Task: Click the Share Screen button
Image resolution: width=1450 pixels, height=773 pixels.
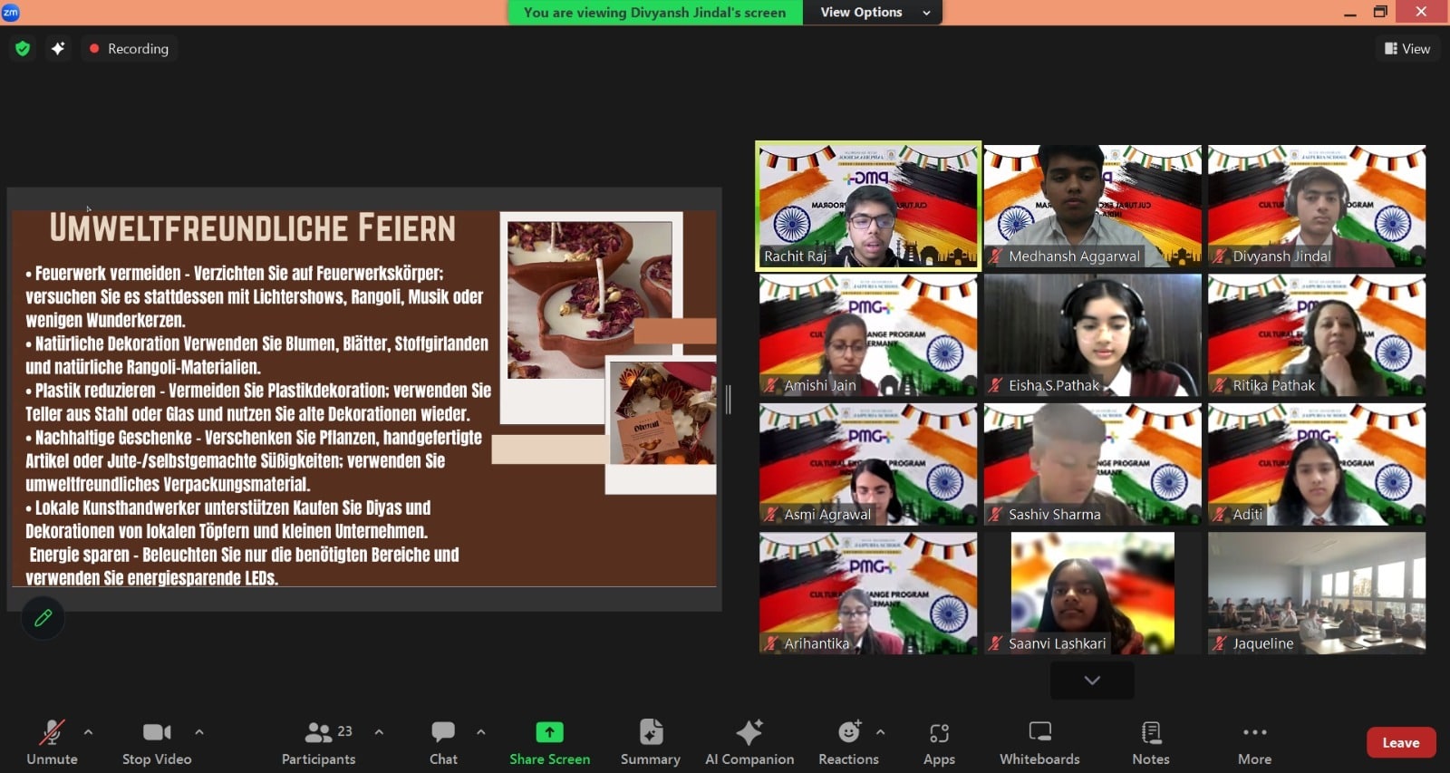Action: (549, 742)
